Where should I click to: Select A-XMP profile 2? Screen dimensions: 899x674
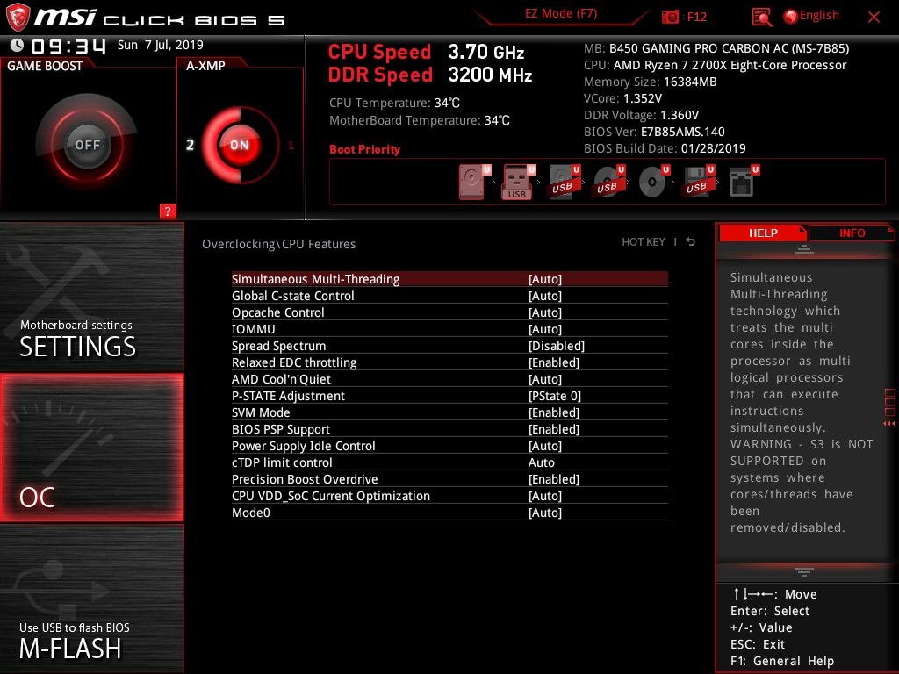(x=190, y=145)
